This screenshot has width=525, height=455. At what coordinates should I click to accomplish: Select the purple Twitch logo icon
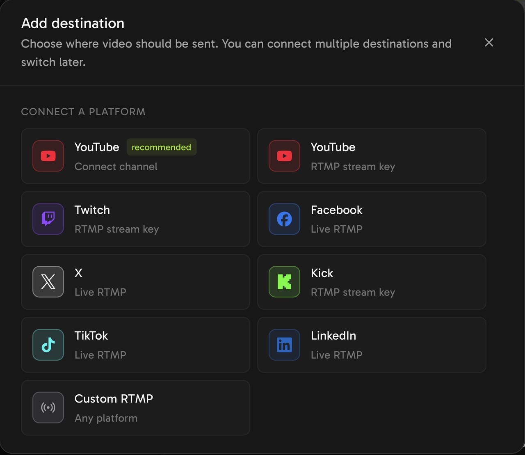point(48,219)
